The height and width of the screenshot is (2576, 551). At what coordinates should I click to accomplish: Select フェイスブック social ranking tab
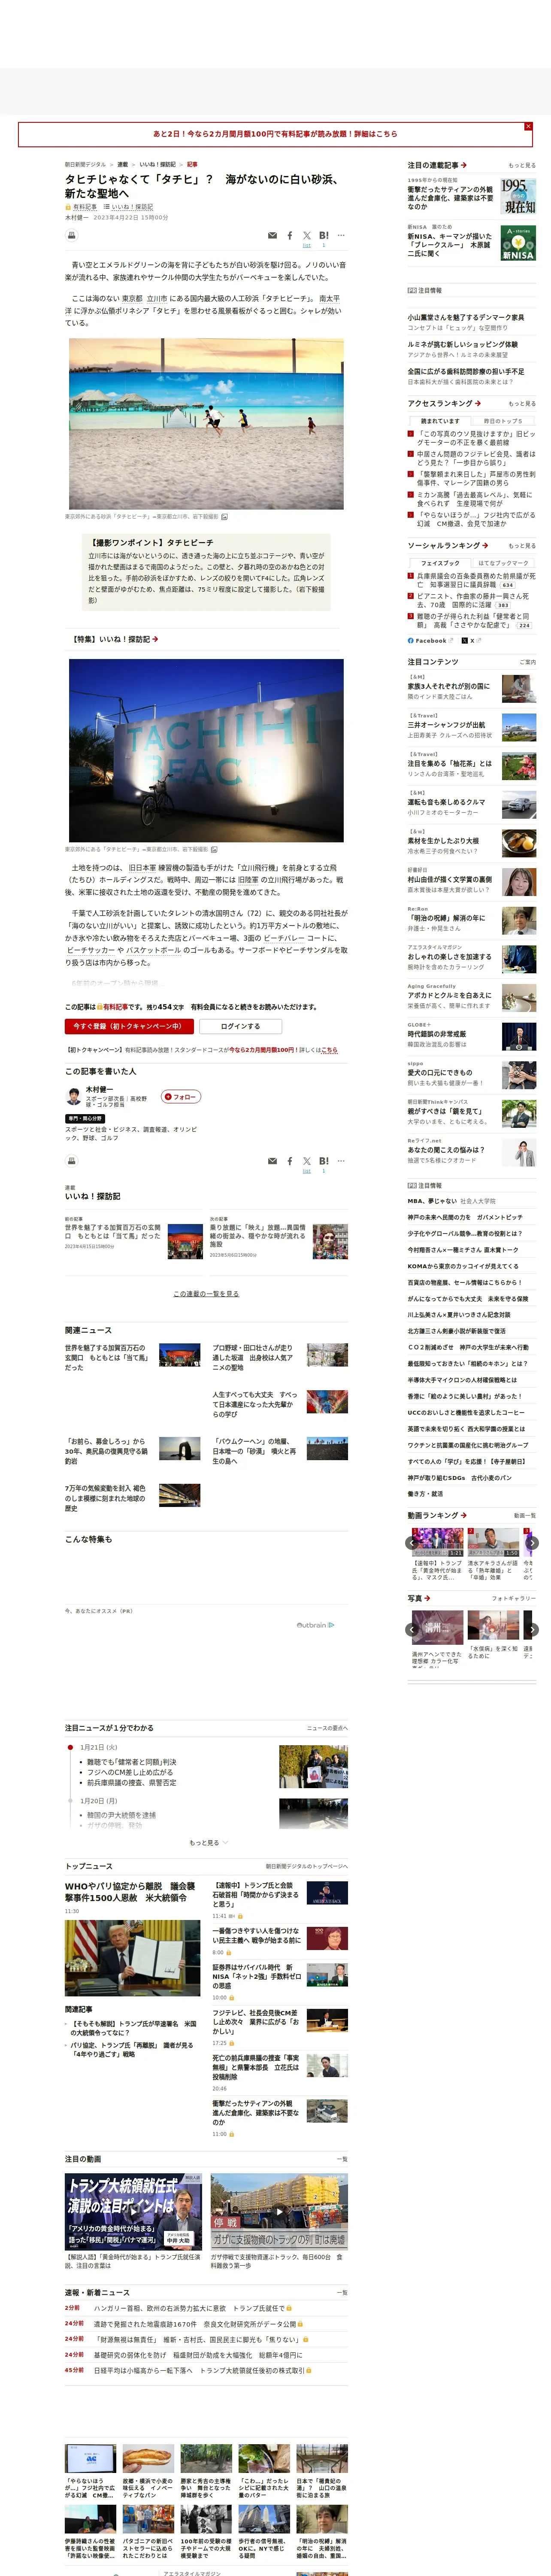440,563
